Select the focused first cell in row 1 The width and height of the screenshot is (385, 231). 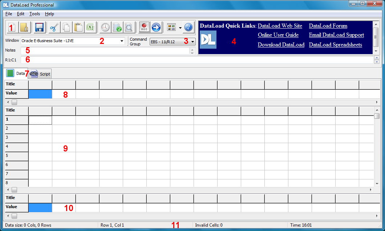pos(40,120)
